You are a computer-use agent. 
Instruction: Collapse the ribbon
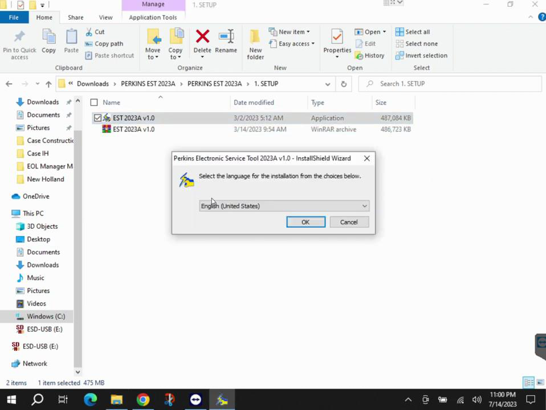coord(531,17)
